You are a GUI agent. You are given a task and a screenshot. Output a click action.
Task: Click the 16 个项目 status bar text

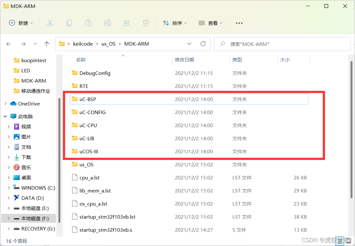pos(16,241)
